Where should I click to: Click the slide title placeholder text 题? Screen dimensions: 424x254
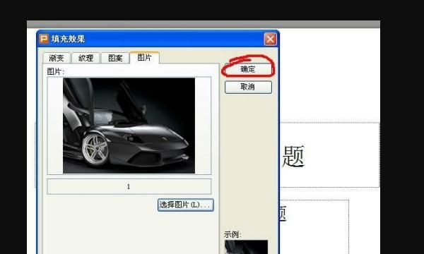[x=293, y=157]
